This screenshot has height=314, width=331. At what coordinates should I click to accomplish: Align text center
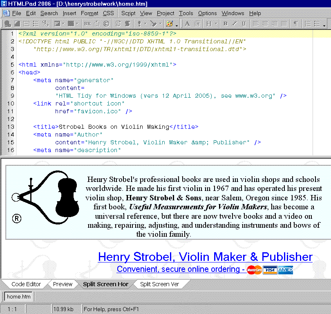[x=265, y=24]
